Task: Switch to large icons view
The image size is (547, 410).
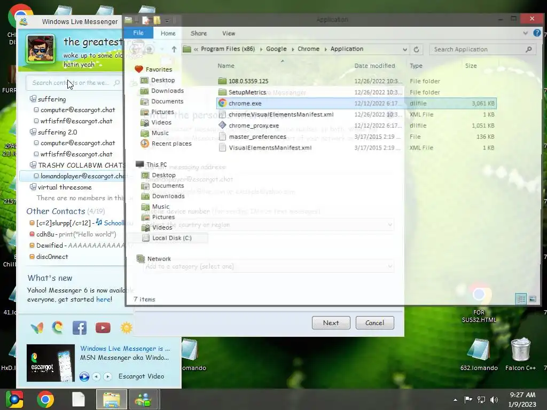Action: (533, 299)
